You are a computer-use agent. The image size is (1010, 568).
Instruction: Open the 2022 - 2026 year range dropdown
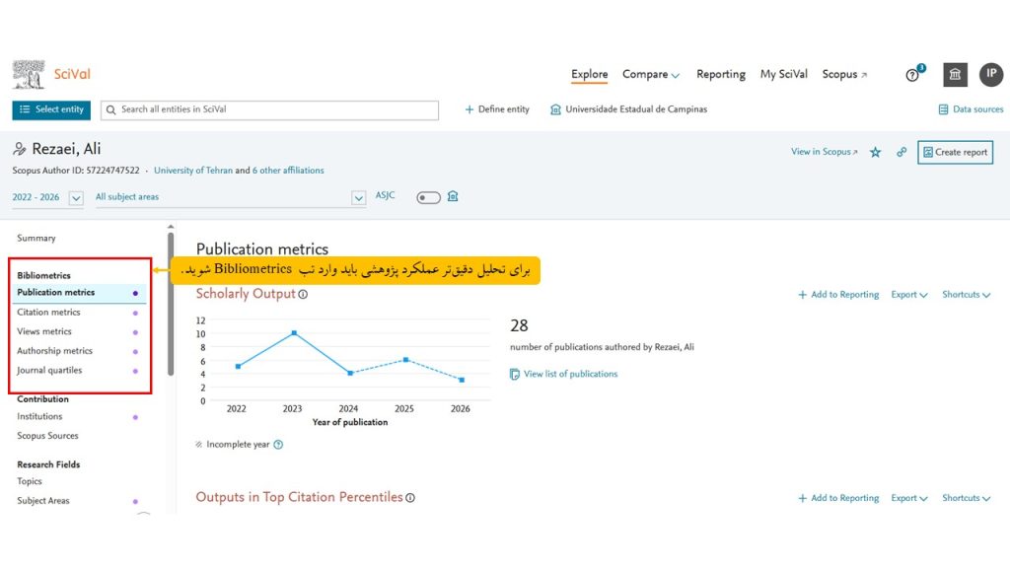pyautogui.click(x=76, y=197)
